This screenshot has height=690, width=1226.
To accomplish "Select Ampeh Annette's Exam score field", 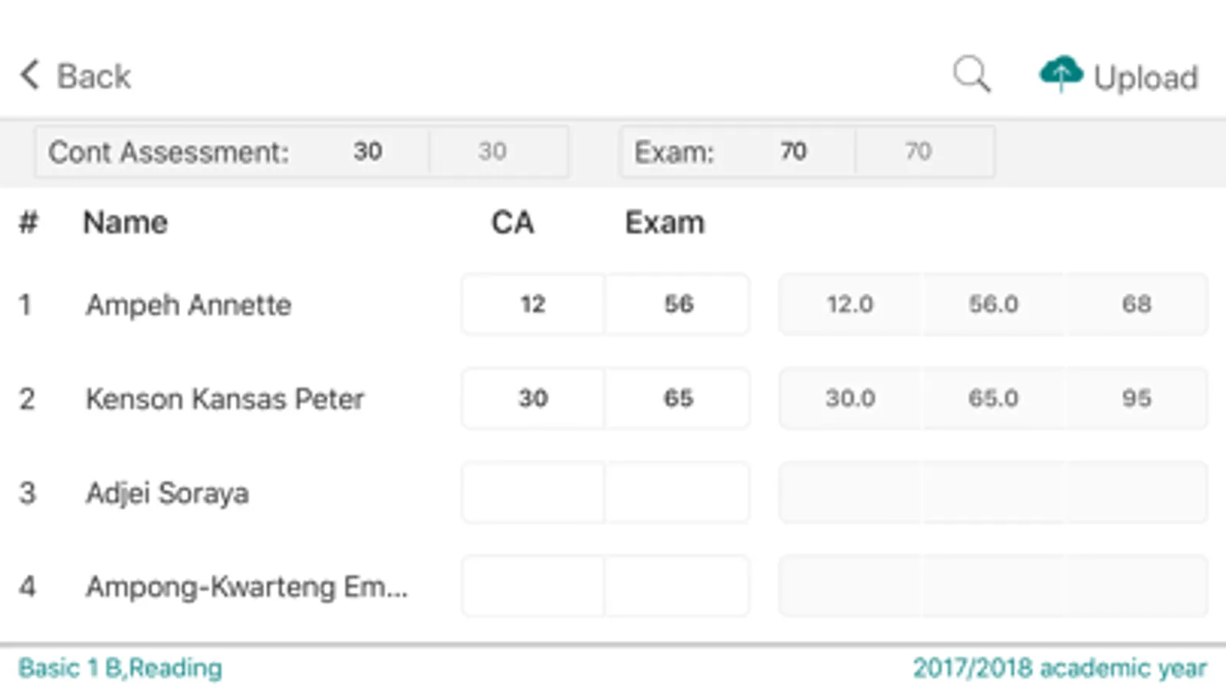I will pos(678,304).
